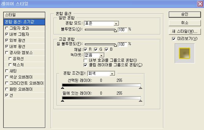Viewport: 204px width, 130px height.
Task: Click the gold style preview thumbnail
Action: (184, 53)
